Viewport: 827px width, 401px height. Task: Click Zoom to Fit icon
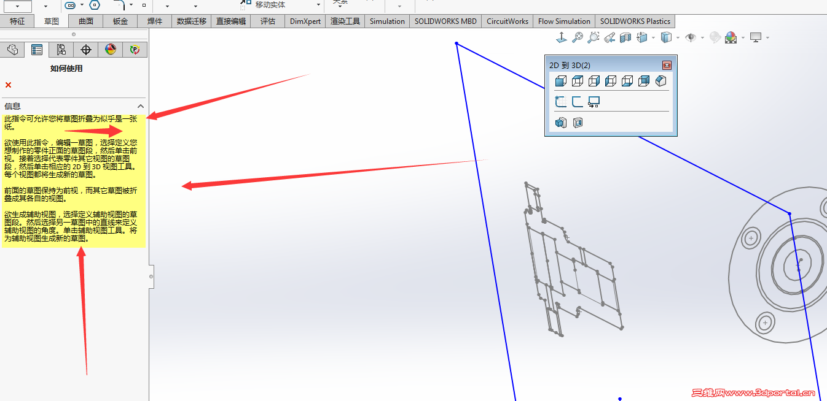point(578,37)
